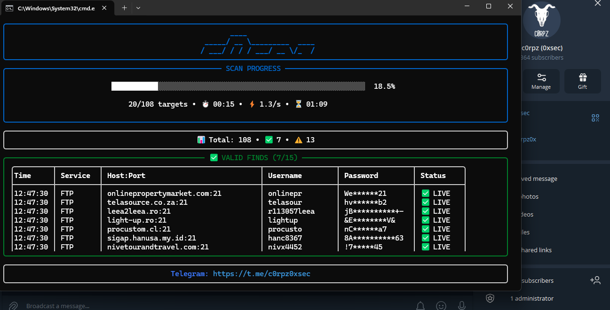Click the green check beside VALID FINDS
610x310 pixels.
pyautogui.click(x=214, y=158)
